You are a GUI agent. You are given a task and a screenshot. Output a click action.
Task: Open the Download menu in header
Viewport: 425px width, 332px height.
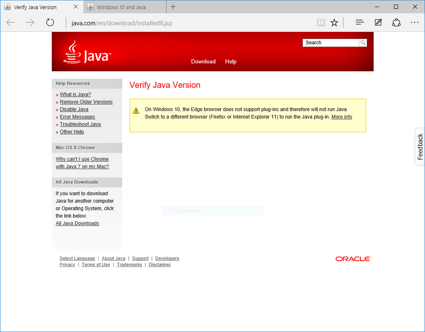click(x=203, y=62)
